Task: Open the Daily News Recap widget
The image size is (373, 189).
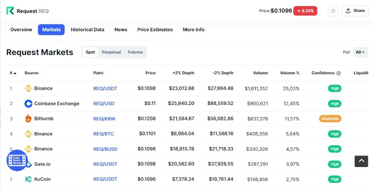Action: point(17,161)
